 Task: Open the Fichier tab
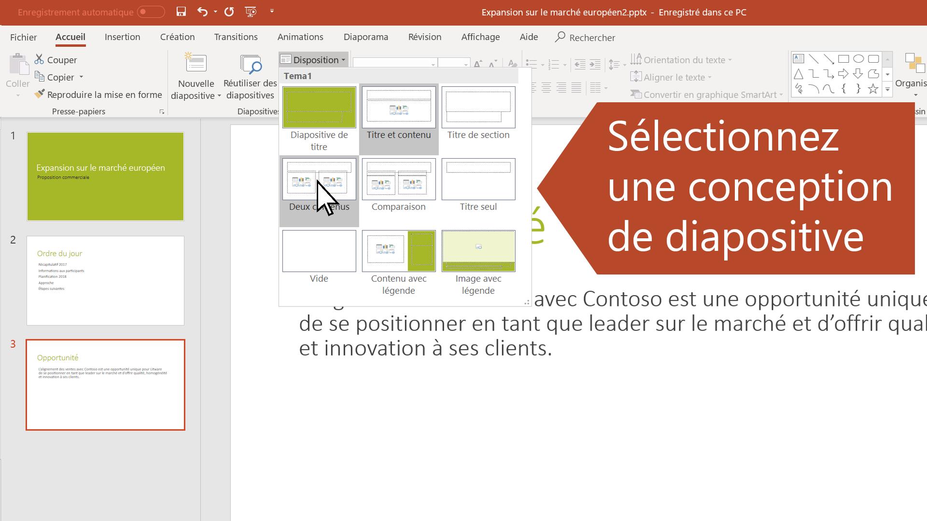[23, 37]
